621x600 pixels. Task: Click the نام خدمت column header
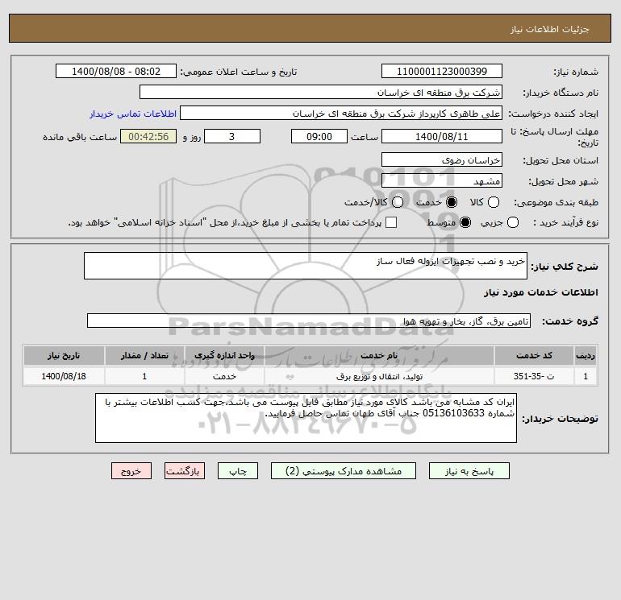379,355
